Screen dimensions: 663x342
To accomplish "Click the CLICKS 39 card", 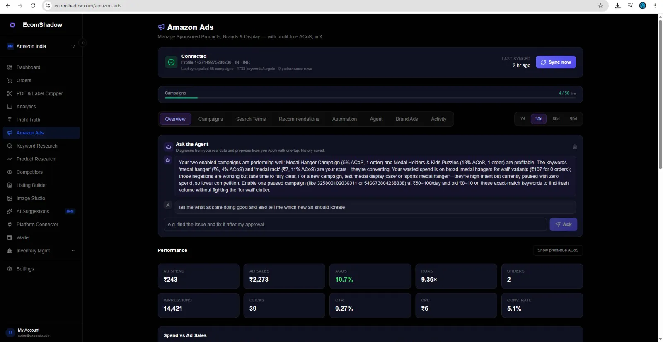I will (x=284, y=306).
